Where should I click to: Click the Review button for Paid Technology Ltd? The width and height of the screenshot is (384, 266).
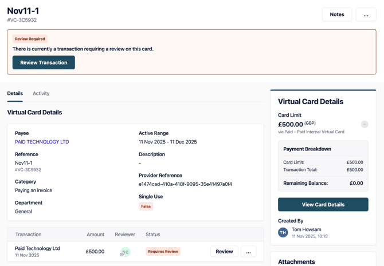224,252
